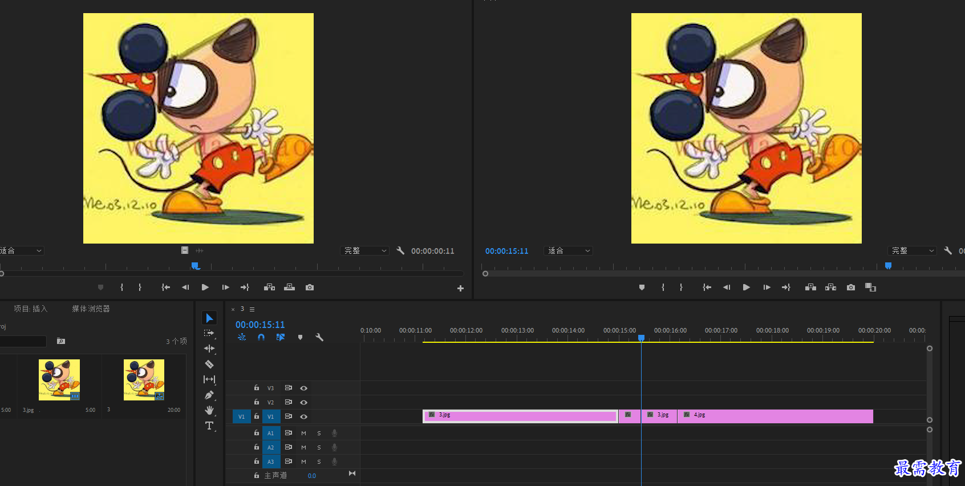Screen dimensions: 965x486
Task: Add marker in Program Monitor
Action: tap(642, 287)
